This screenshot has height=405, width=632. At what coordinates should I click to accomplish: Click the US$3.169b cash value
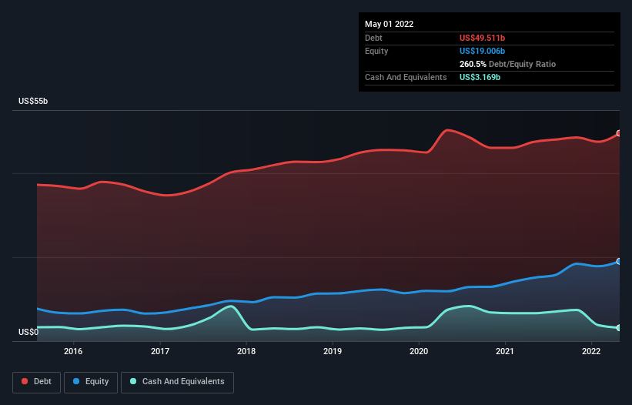[480, 77]
